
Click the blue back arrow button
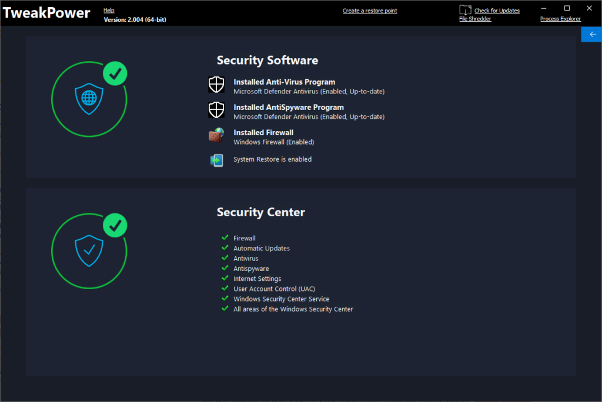[591, 35]
